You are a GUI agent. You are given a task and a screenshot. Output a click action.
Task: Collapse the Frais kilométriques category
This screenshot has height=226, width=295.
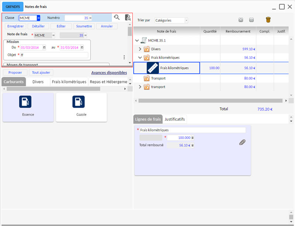tap(140, 58)
